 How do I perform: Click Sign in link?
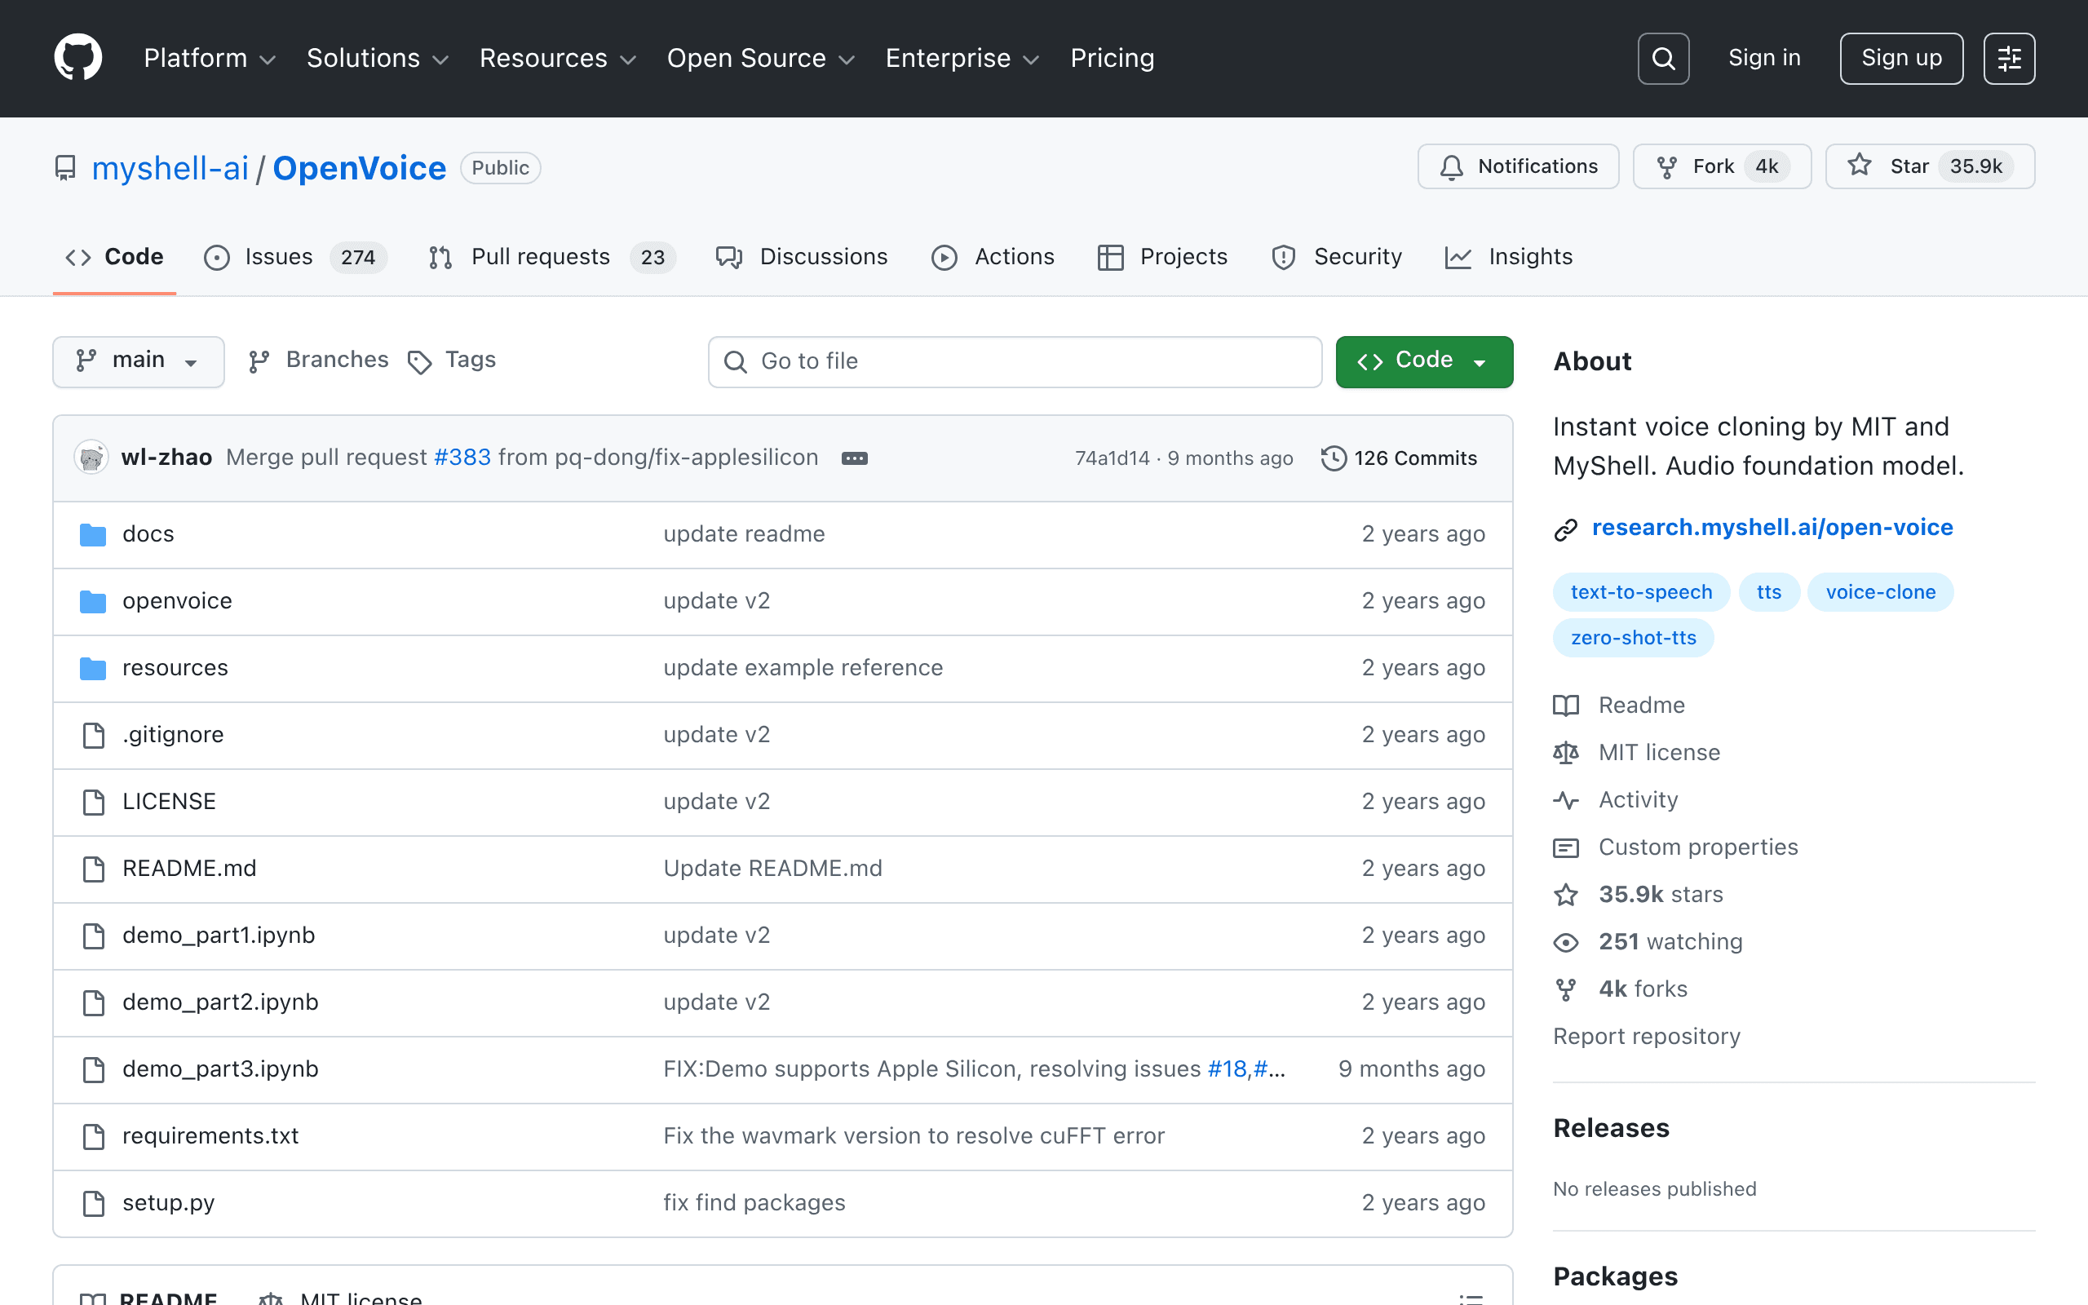point(1763,58)
